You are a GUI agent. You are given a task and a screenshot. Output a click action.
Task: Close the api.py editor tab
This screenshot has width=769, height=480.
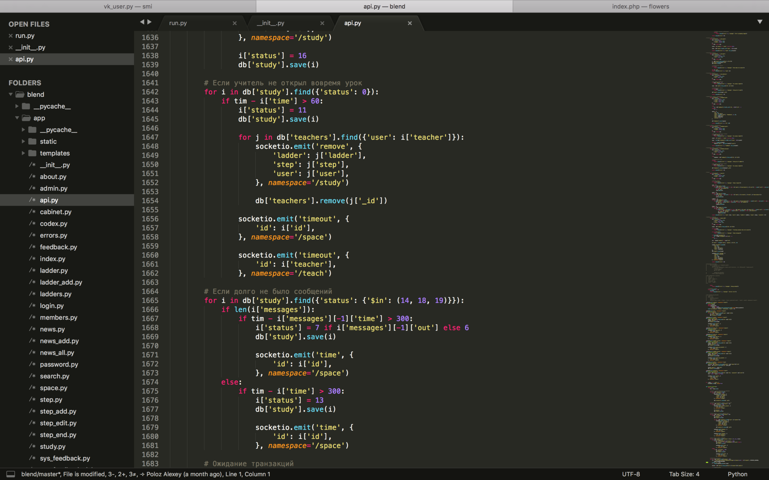tap(410, 23)
